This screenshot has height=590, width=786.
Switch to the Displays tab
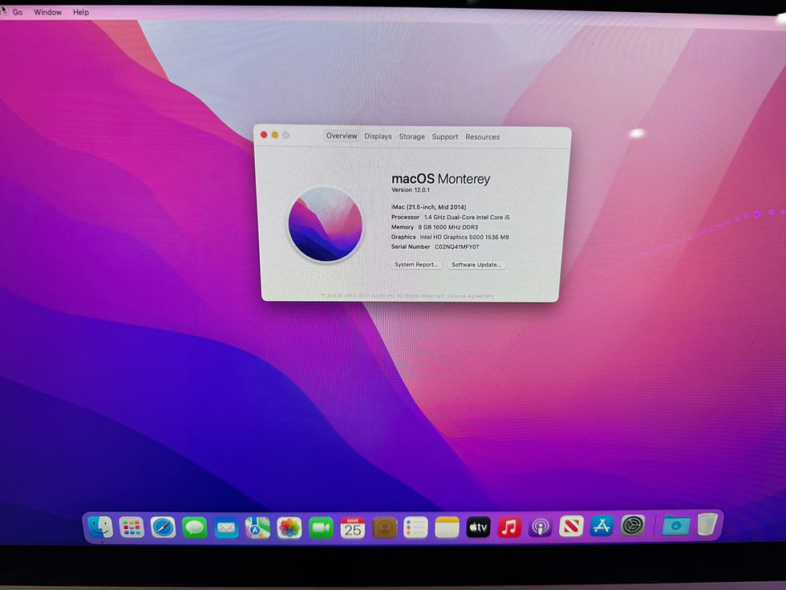click(x=378, y=136)
